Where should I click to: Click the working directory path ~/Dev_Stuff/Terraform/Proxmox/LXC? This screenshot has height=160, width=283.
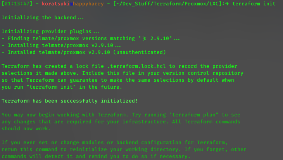[167, 3]
